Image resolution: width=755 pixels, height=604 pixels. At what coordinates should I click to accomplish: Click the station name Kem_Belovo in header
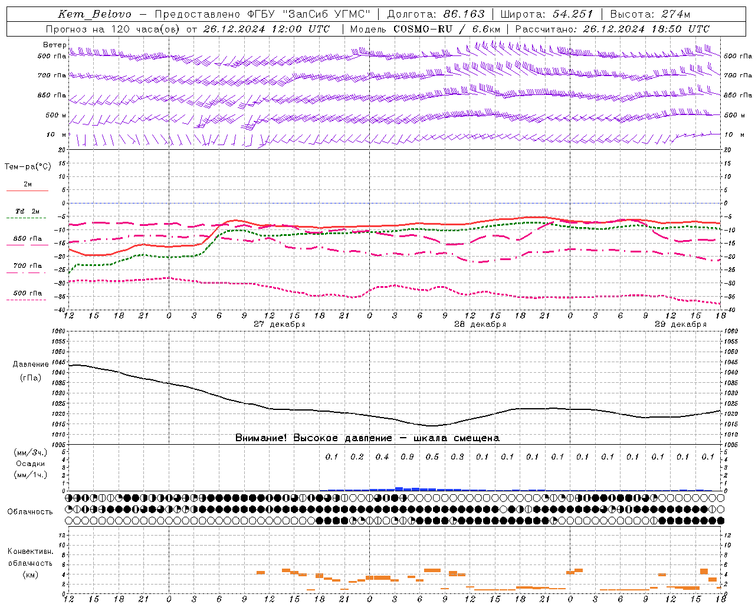click(x=95, y=14)
